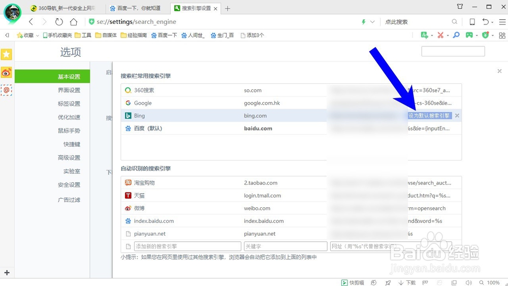Viewport: 508px width, 286px height.
Task: Click the 添加3个 bookmark item
Action: point(252,35)
